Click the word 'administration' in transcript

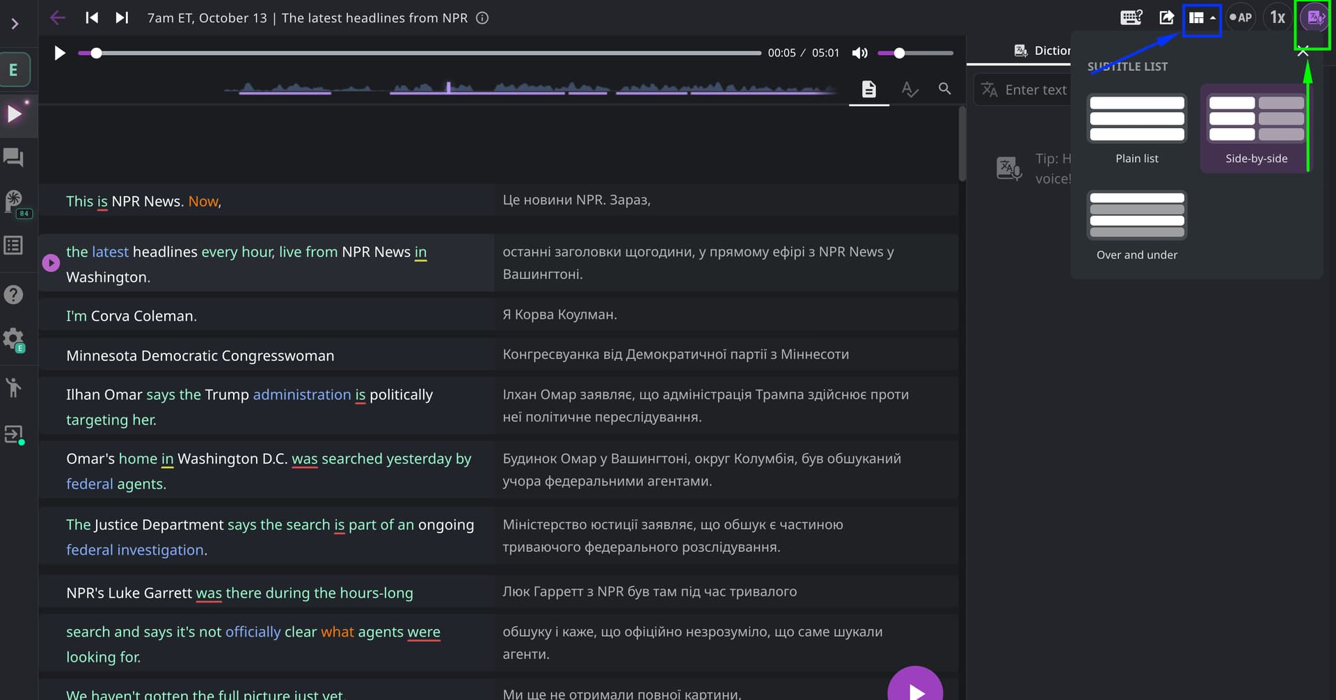click(302, 395)
